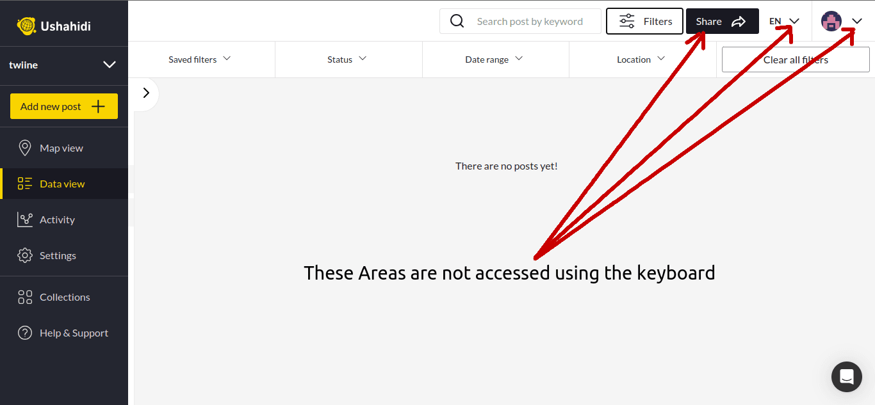
Task: Open the EN language selector
Action: click(x=784, y=21)
